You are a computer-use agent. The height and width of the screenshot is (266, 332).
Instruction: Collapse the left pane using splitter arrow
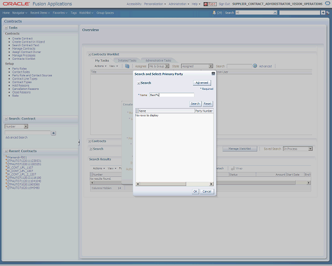[x=79, y=142]
